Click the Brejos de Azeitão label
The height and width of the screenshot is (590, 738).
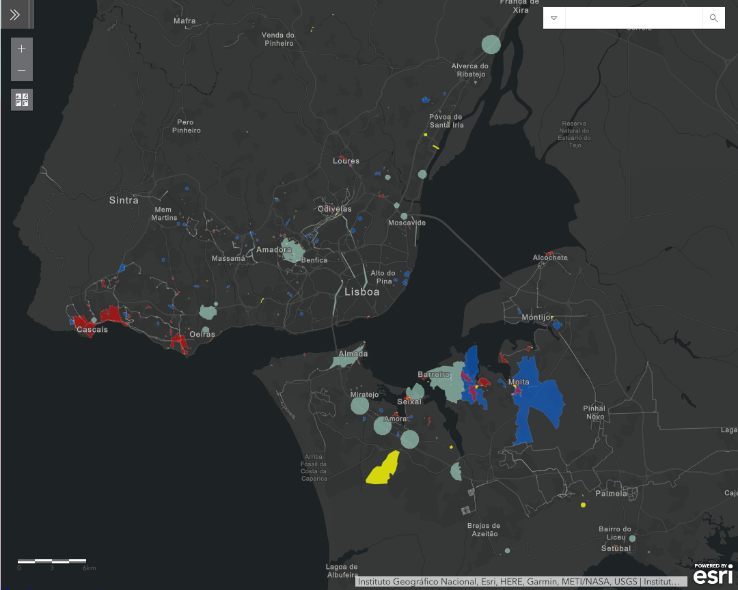coord(484,530)
